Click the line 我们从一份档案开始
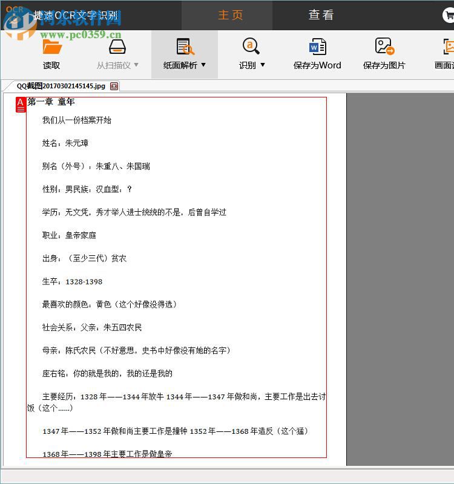The width and height of the screenshot is (454, 484). [x=77, y=120]
